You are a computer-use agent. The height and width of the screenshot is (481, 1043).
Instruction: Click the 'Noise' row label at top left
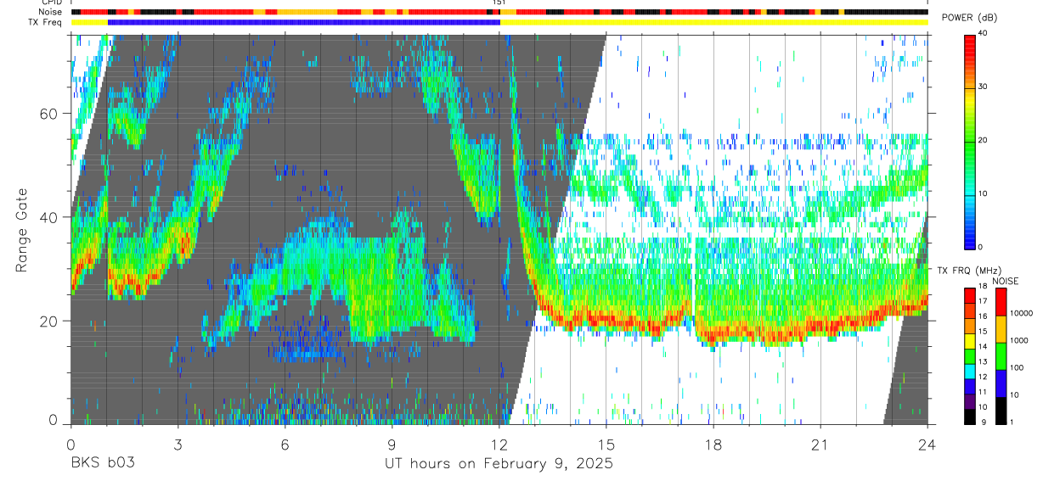coord(49,12)
